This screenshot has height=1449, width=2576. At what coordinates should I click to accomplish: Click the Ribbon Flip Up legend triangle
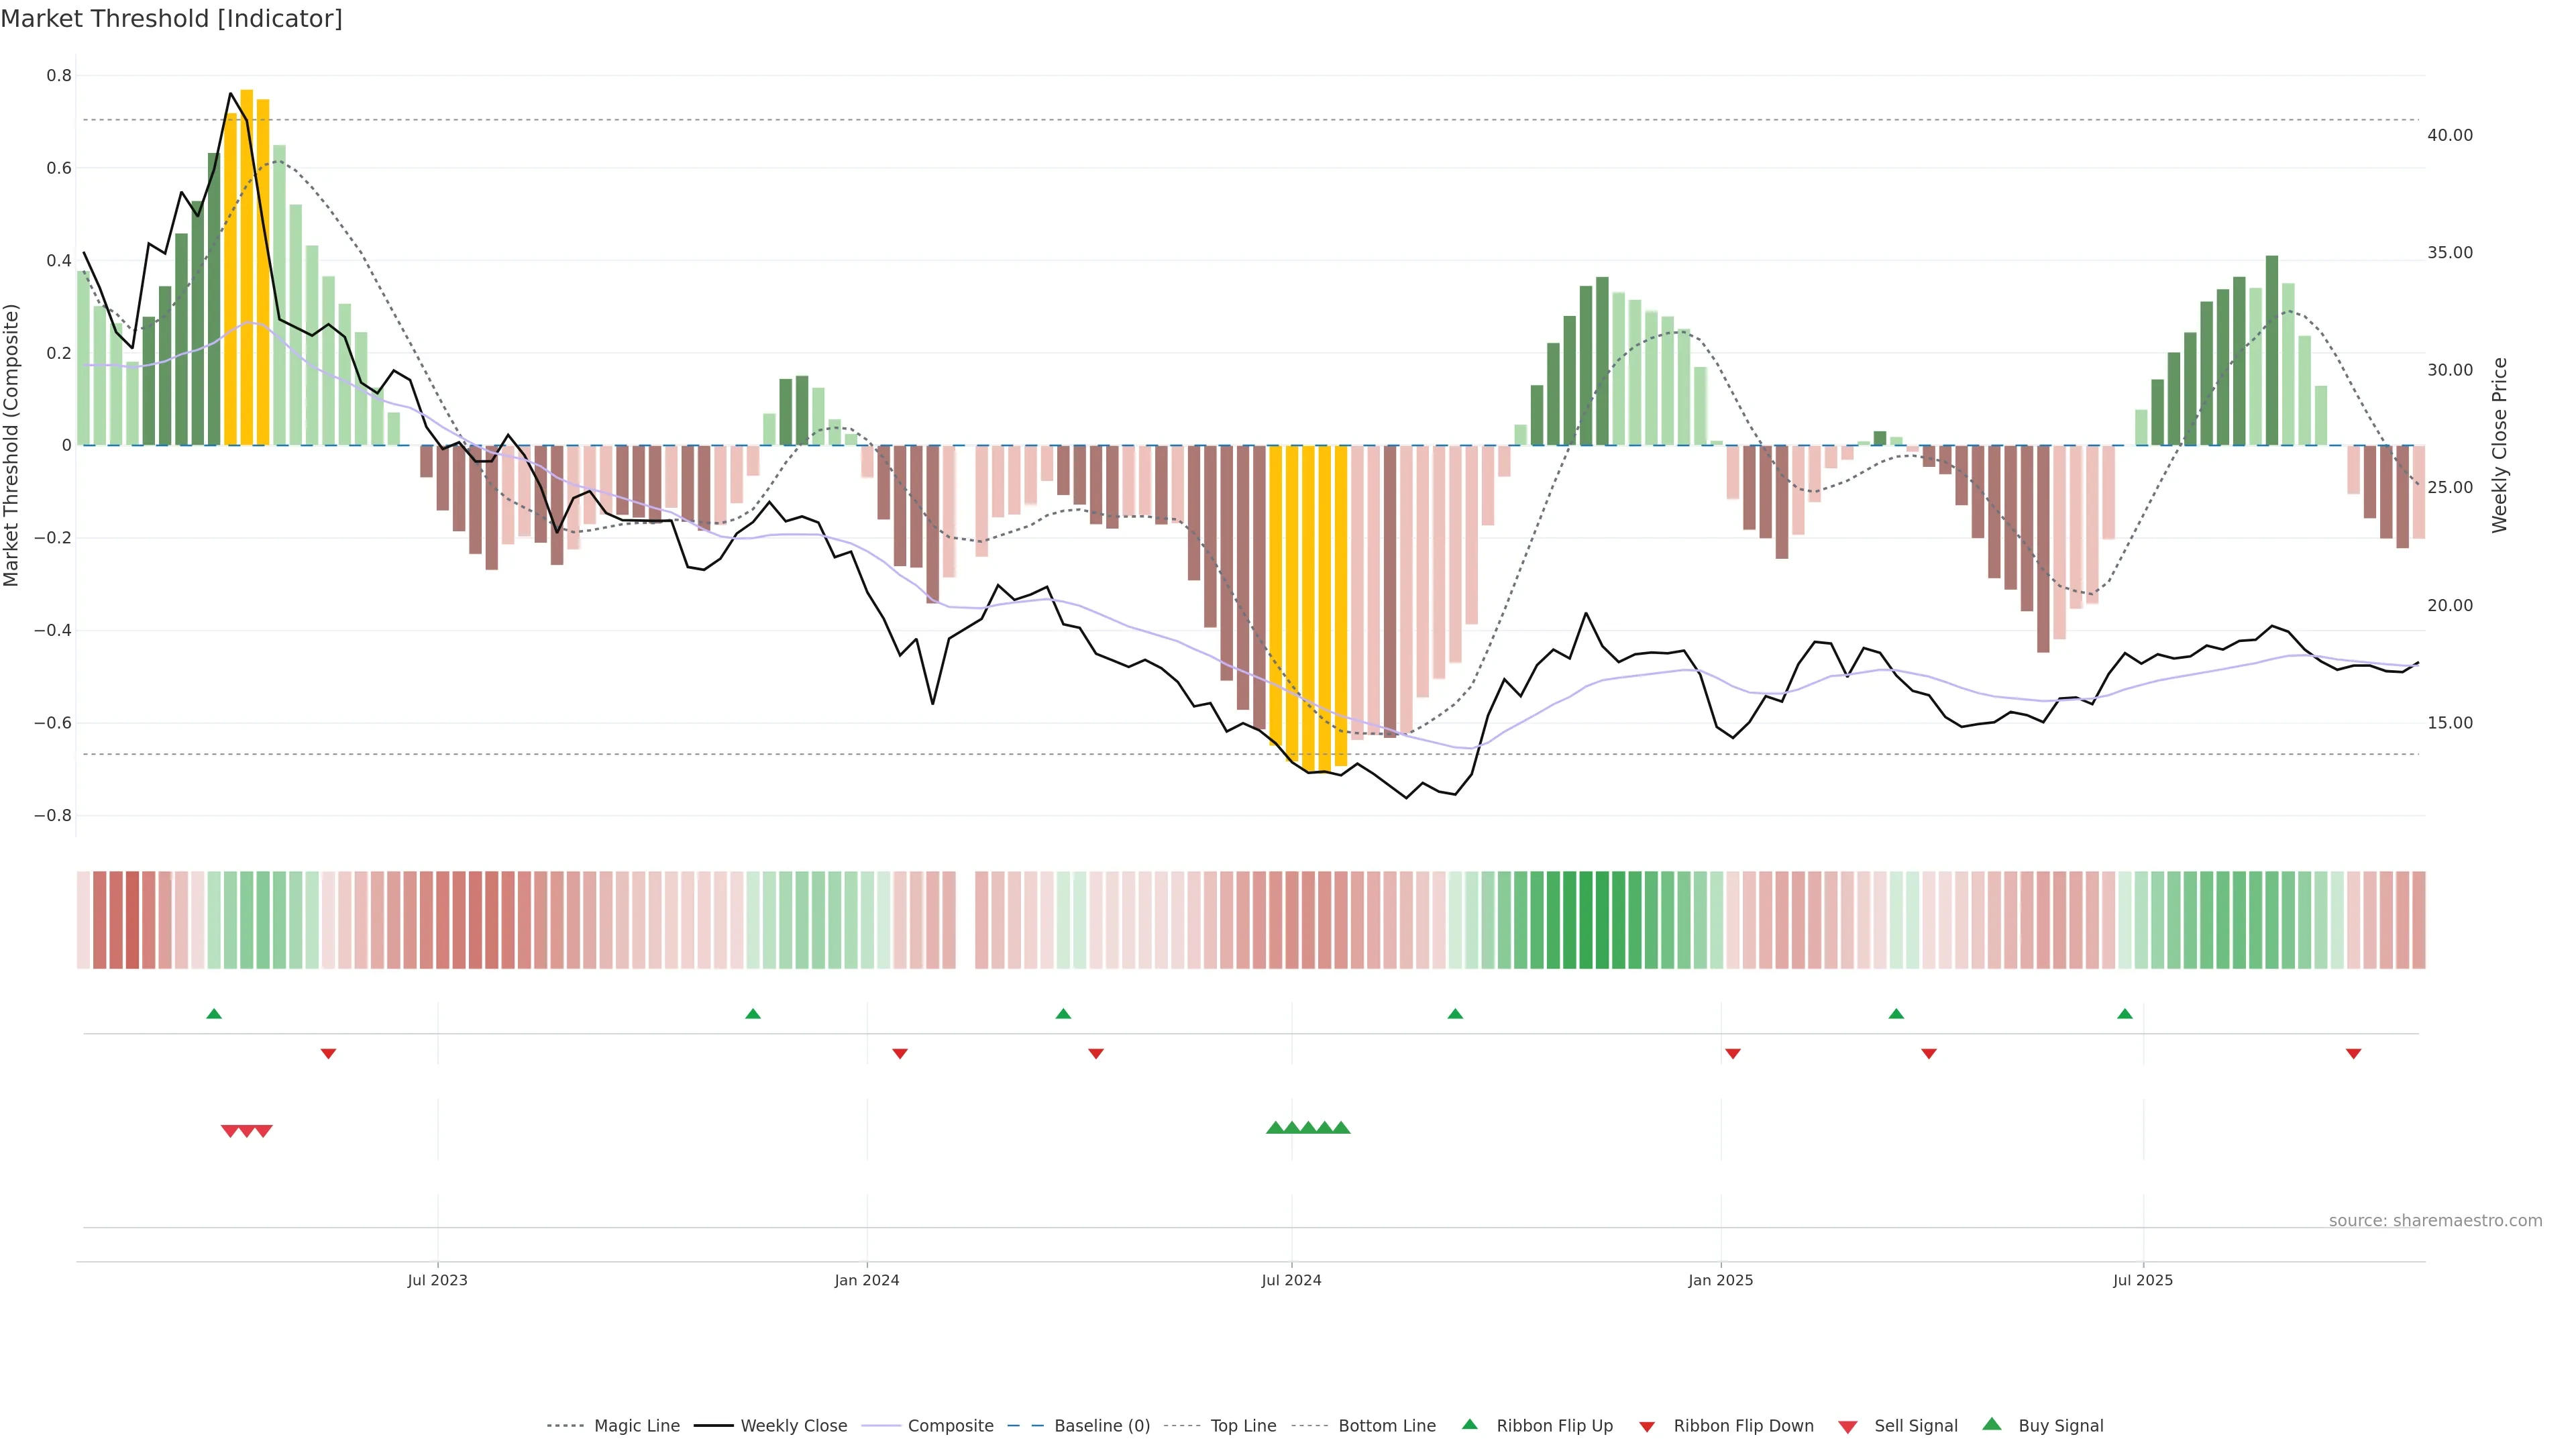pos(1469,1424)
